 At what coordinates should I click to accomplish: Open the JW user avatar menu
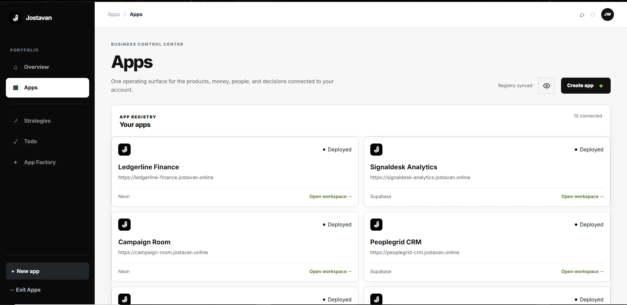coord(607,14)
